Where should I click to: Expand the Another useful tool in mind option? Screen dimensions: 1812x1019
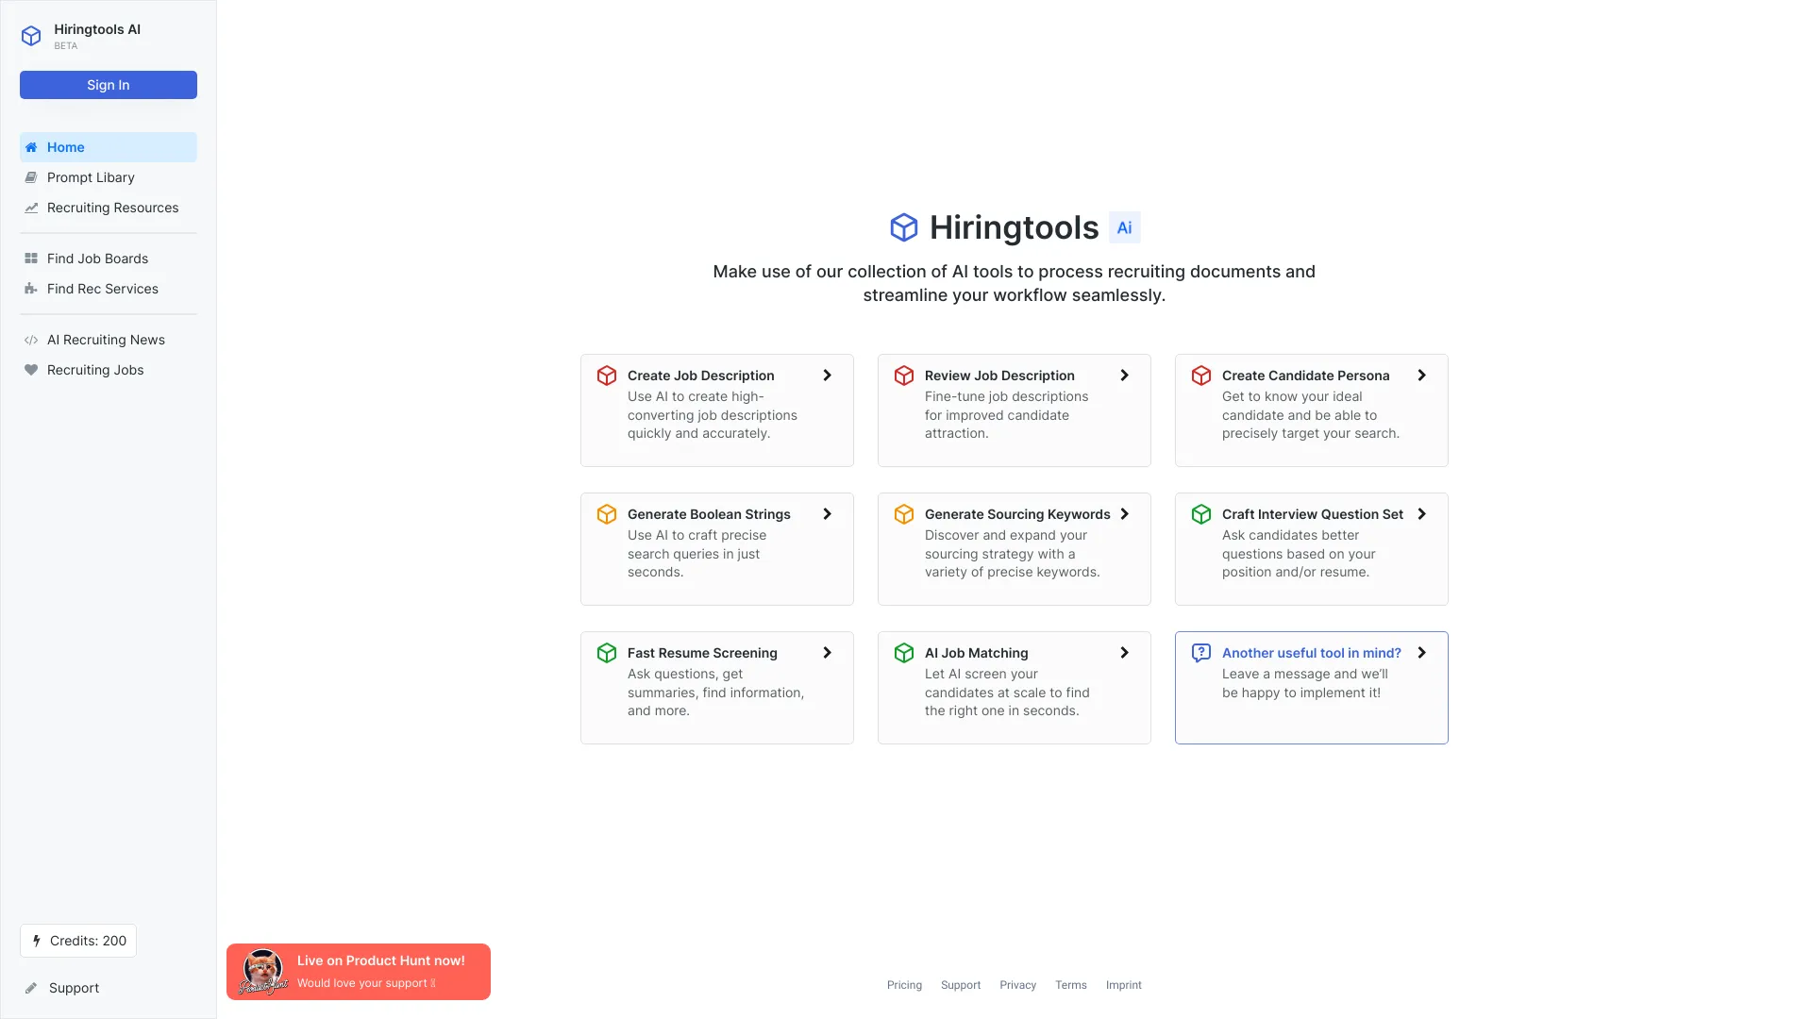click(x=1422, y=652)
